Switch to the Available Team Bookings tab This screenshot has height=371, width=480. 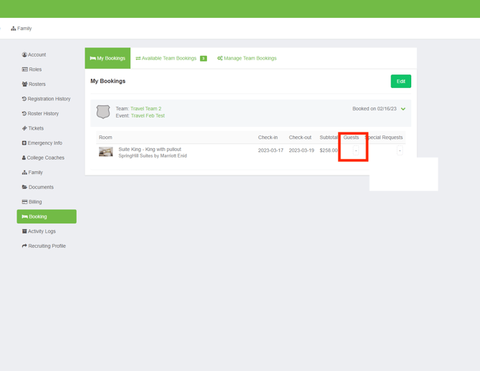(x=169, y=59)
